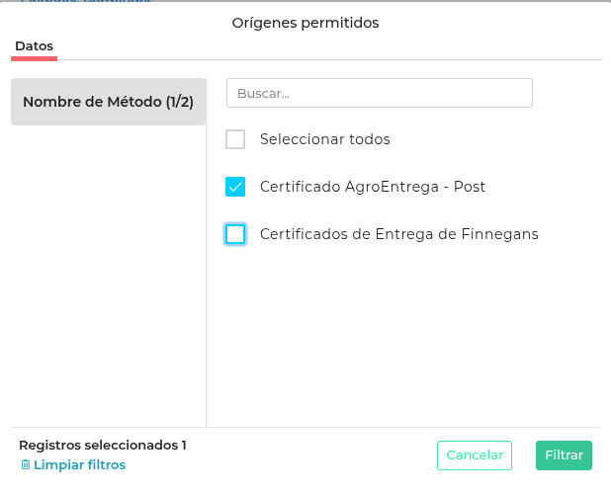611x493 pixels.
Task: Click the Limpiar filtros link
Action: pos(79,464)
